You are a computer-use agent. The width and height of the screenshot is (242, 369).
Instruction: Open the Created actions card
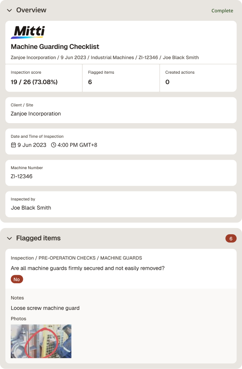[x=198, y=78]
